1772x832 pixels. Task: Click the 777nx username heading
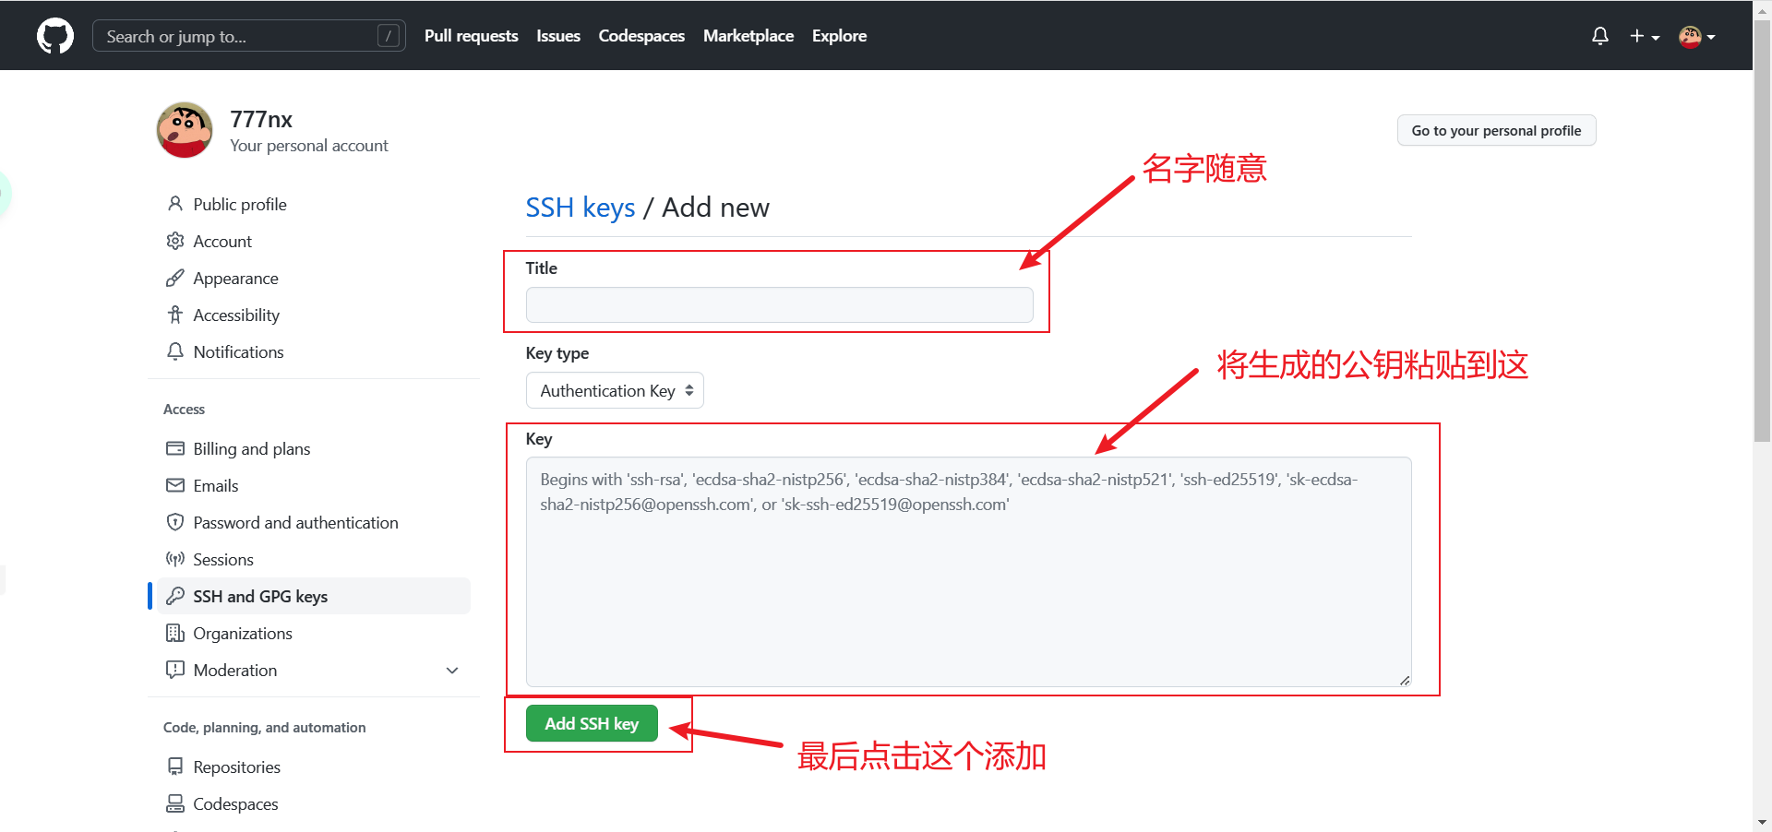click(x=261, y=119)
